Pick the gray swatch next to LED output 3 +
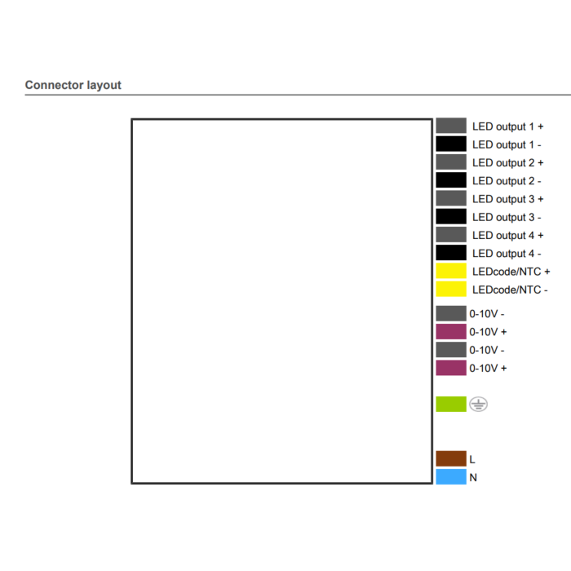Image resolution: width=571 pixels, height=571 pixels. pos(451,198)
